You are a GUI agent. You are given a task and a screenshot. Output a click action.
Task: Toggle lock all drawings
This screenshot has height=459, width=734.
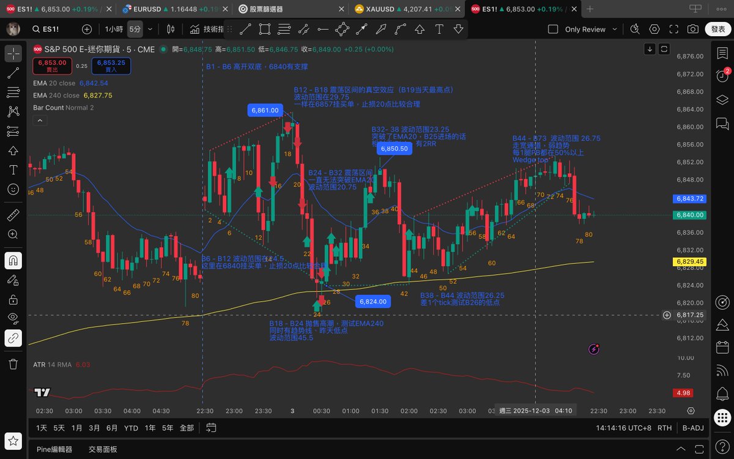tap(13, 299)
